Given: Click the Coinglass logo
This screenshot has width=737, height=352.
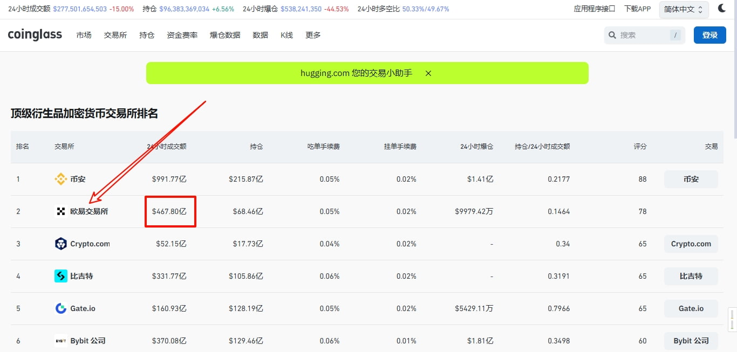Looking at the screenshot, I should click(34, 34).
